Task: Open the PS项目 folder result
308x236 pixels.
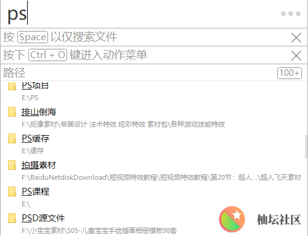Action: 35,85
